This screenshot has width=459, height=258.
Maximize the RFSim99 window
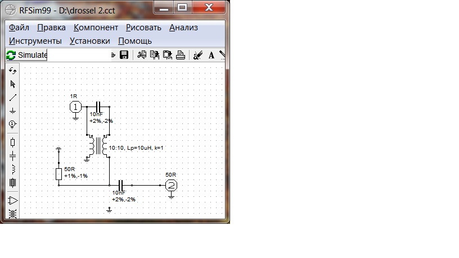click(182, 8)
